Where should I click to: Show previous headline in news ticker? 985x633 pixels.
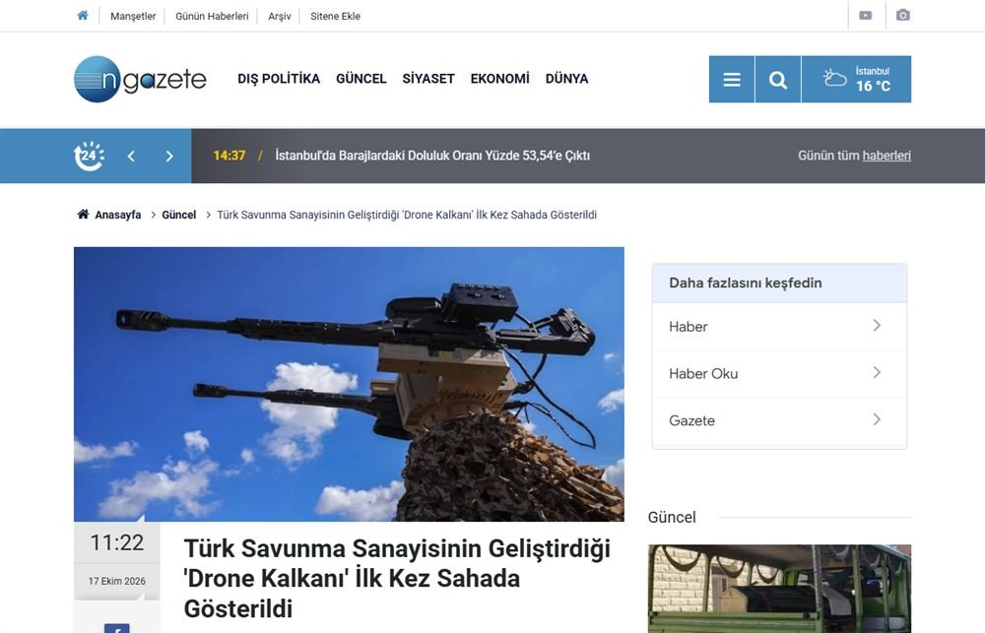[131, 157]
